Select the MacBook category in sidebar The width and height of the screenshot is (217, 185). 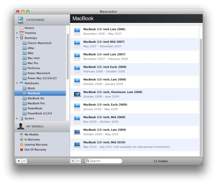tap(40, 93)
